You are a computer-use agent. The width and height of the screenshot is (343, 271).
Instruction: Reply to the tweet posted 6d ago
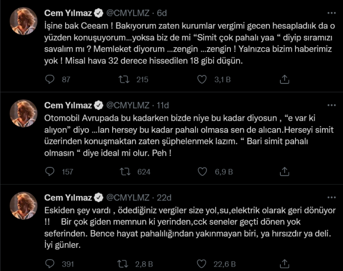[49, 79]
